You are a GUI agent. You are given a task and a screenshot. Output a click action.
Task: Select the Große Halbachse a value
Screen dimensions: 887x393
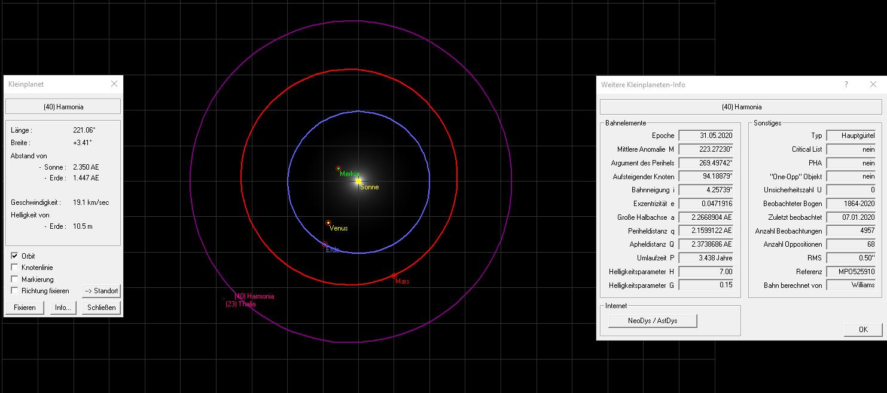click(x=706, y=217)
